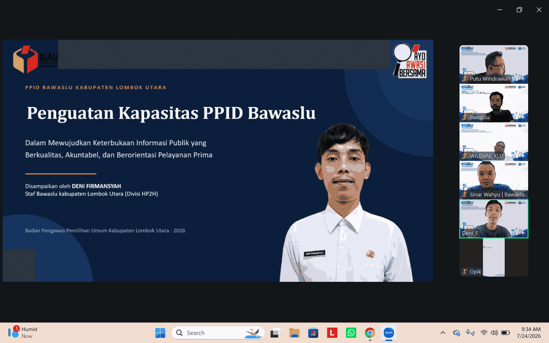Click the WILDANI_KLU name label
Image resolution: width=549 pixels, height=343 pixels.
tap(486, 156)
